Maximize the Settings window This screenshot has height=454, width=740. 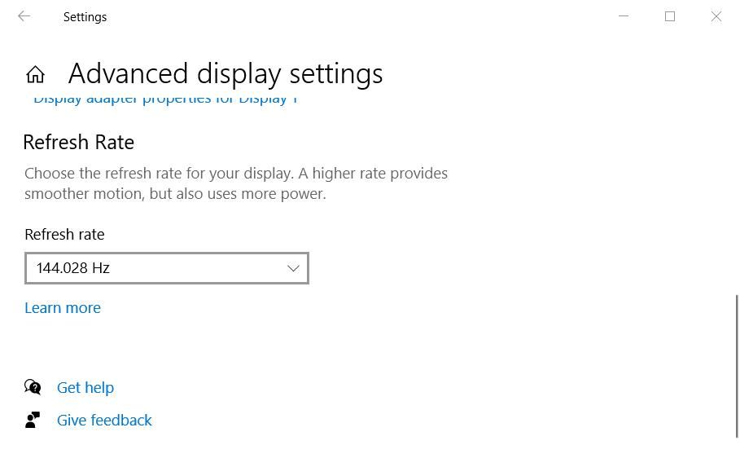(670, 16)
